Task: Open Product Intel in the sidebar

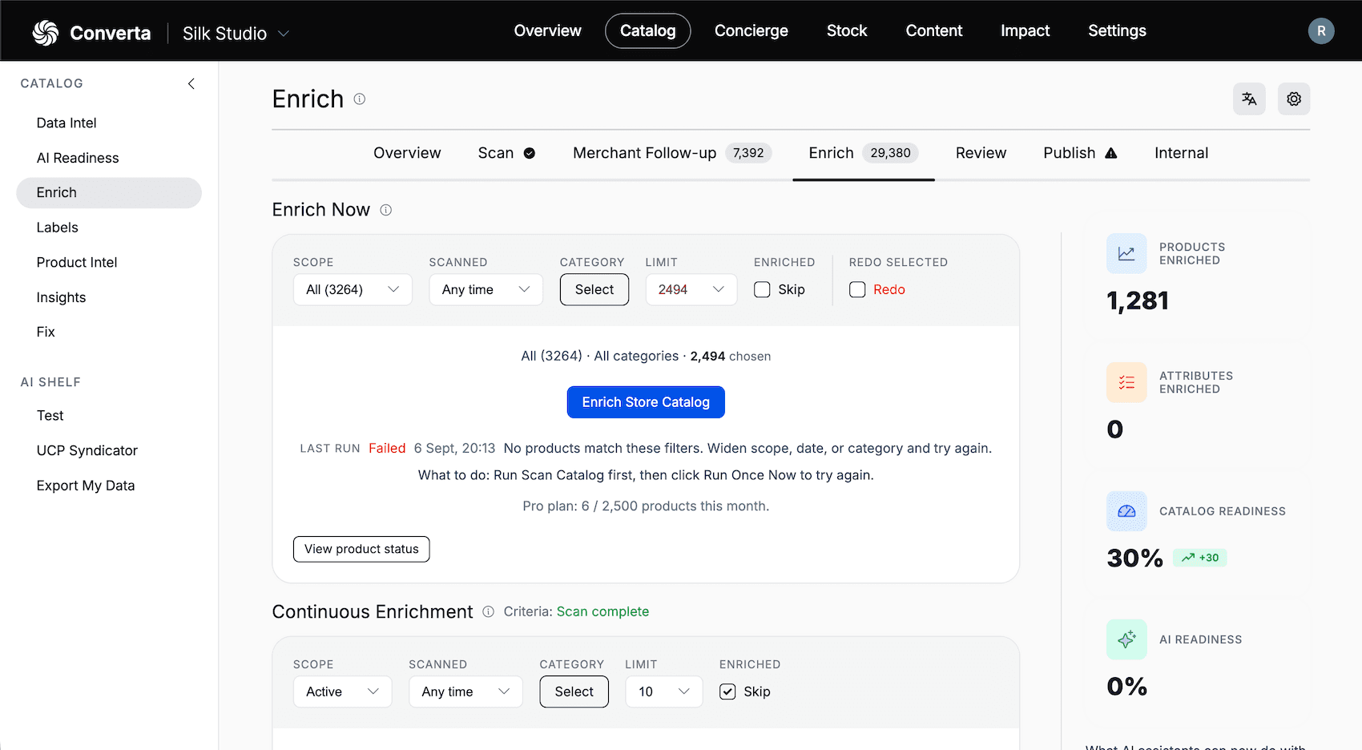Action: tap(77, 262)
